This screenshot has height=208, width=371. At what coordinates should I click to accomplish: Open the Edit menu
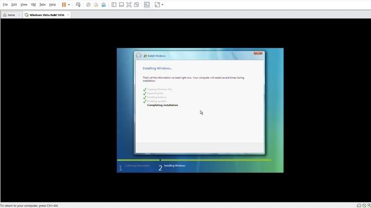pos(14,5)
